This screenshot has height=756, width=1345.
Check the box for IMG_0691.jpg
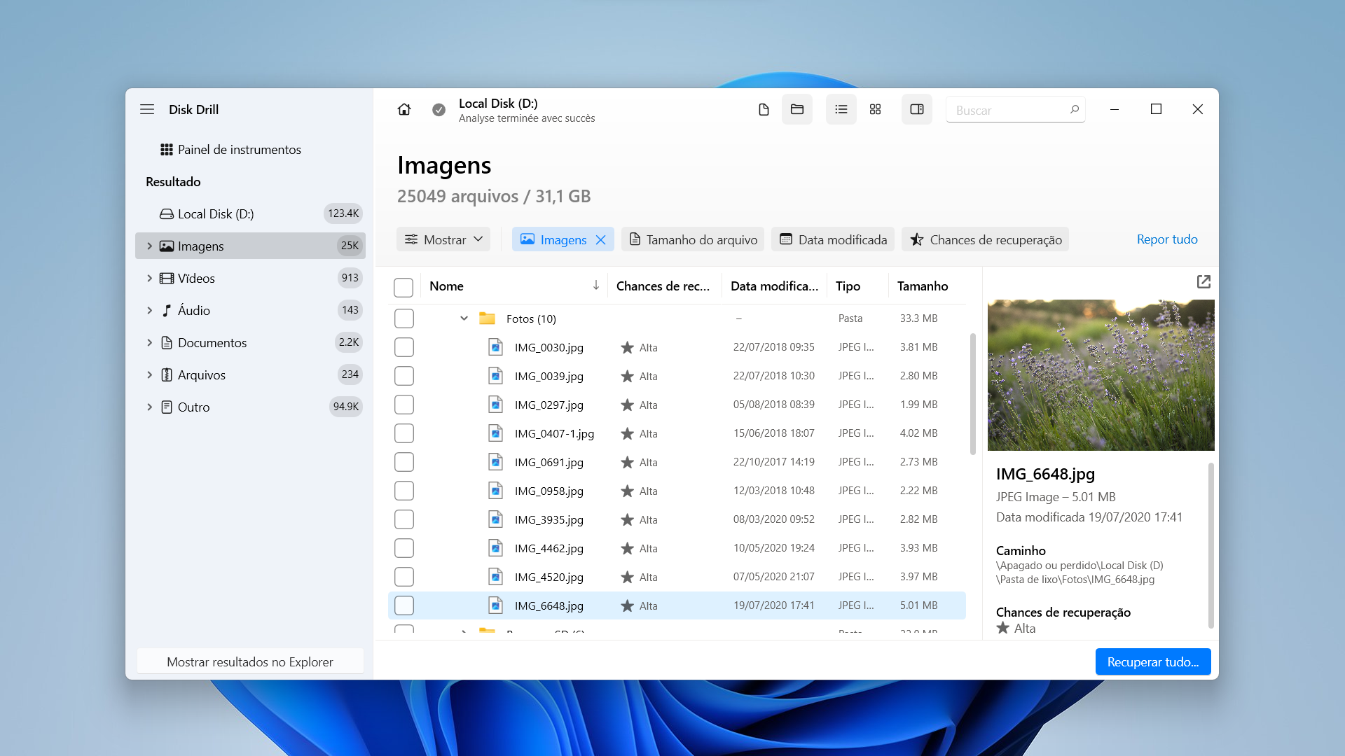(404, 462)
